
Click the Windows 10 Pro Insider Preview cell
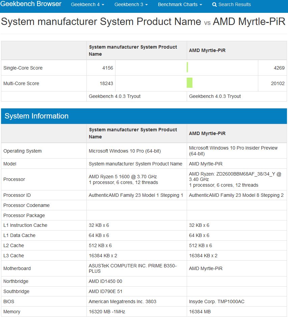pos(237,151)
